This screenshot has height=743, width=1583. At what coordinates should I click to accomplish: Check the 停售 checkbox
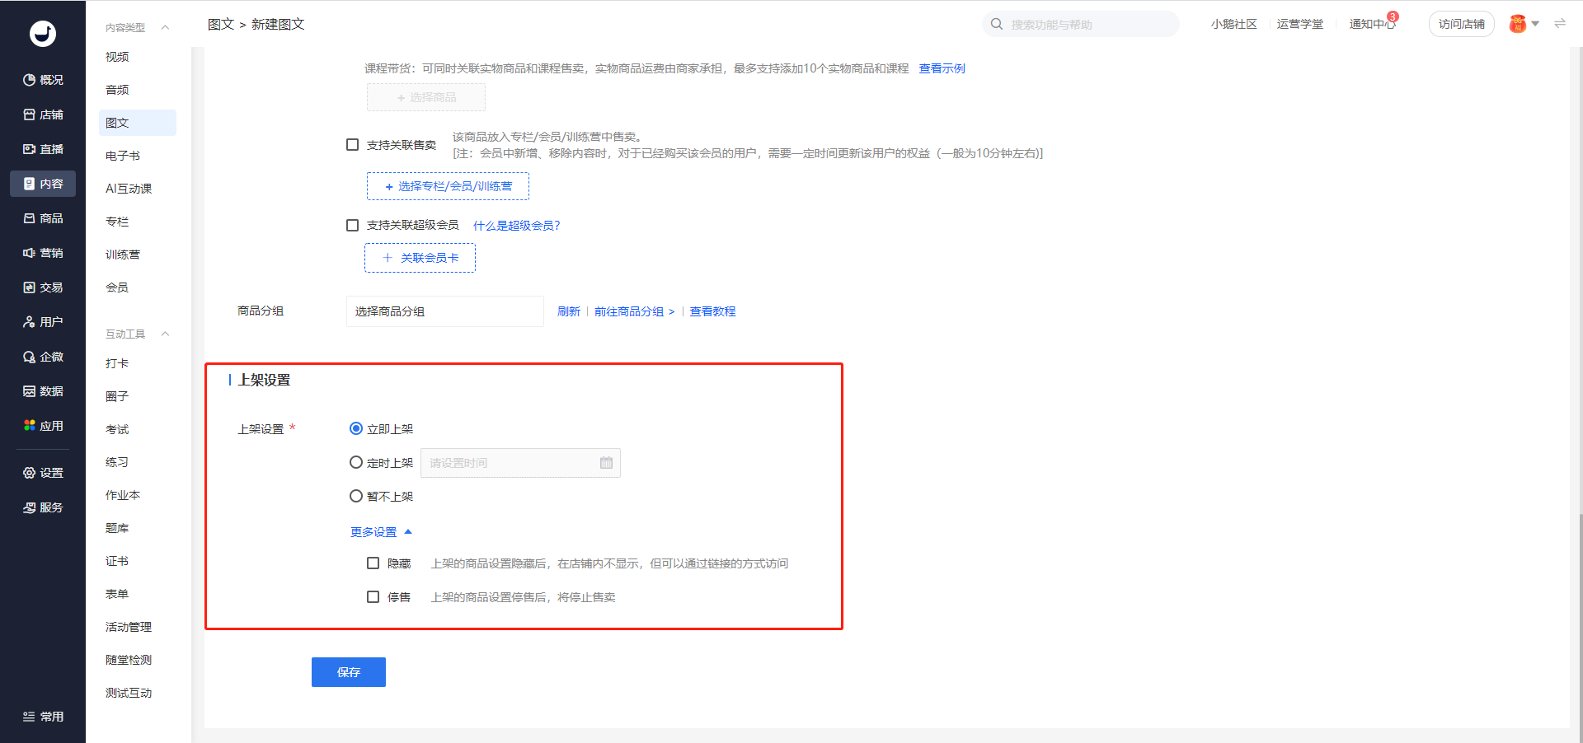373,597
